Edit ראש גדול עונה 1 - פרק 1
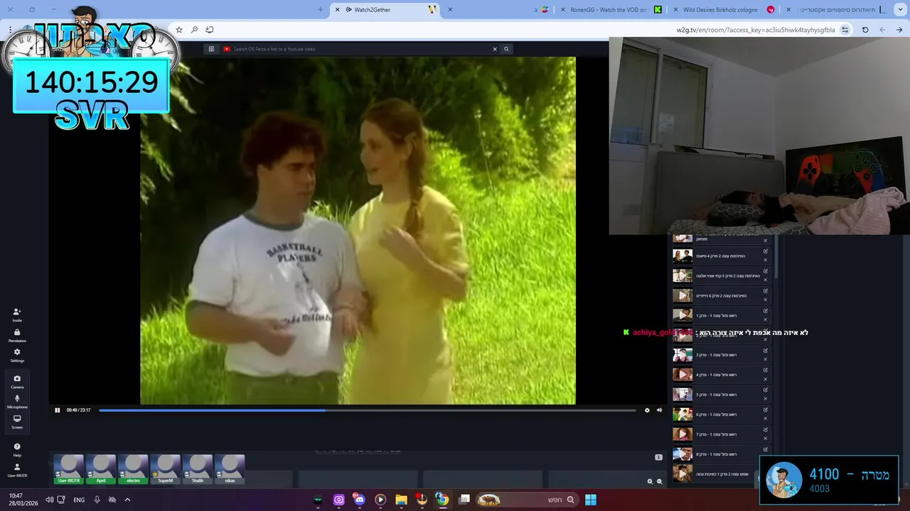This screenshot has width=910, height=511. tap(766, 311)
